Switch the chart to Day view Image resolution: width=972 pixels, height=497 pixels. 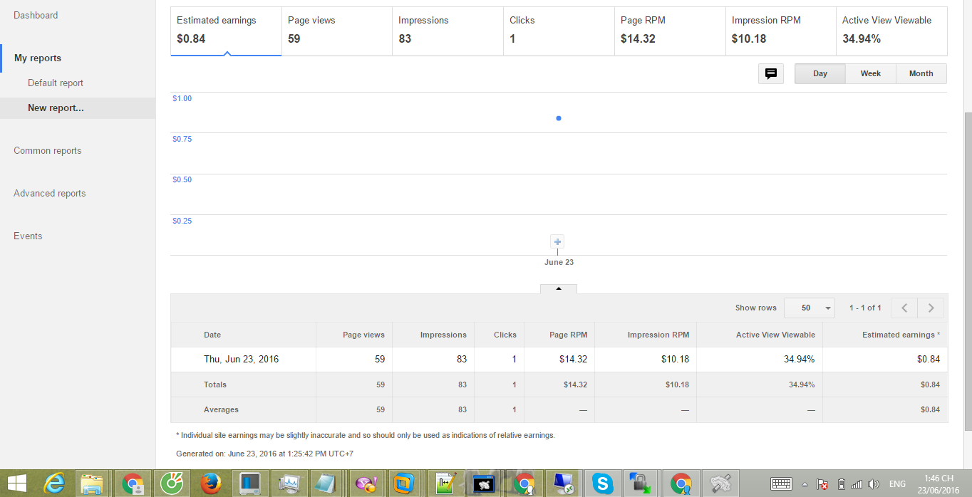[820, 73]
